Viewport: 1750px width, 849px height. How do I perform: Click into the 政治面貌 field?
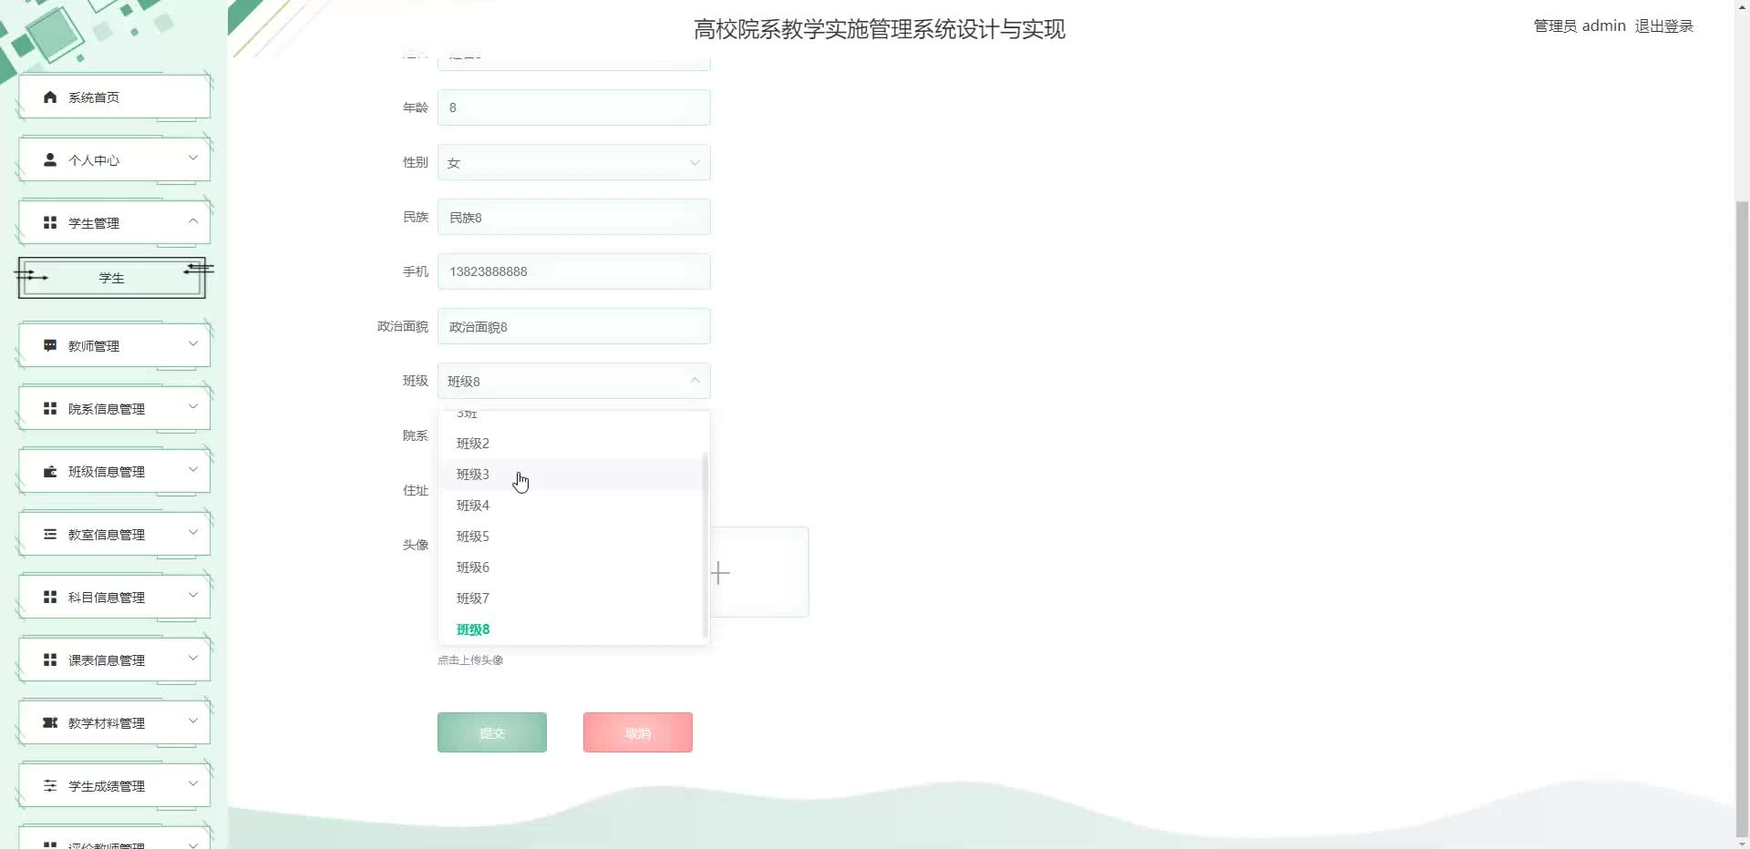[574, 326]
